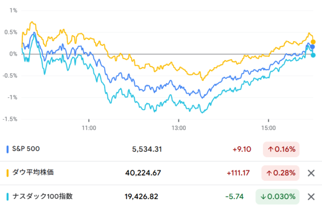The image size is (322, 208).
Task: Remove ナスダック100指数 from the comparison
Action: 311,197
